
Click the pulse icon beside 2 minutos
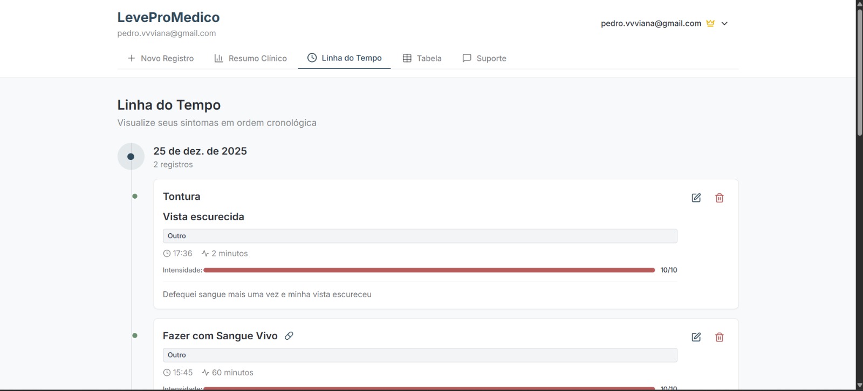(205, 254)
